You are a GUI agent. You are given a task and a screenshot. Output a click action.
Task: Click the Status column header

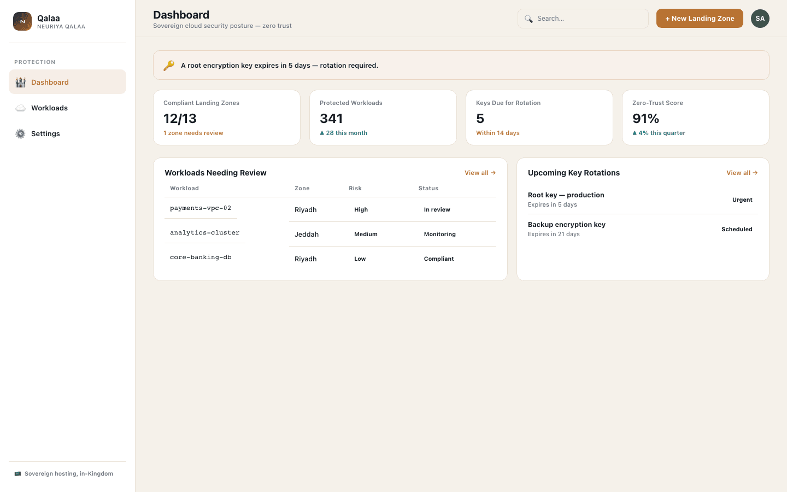point(428,189)
